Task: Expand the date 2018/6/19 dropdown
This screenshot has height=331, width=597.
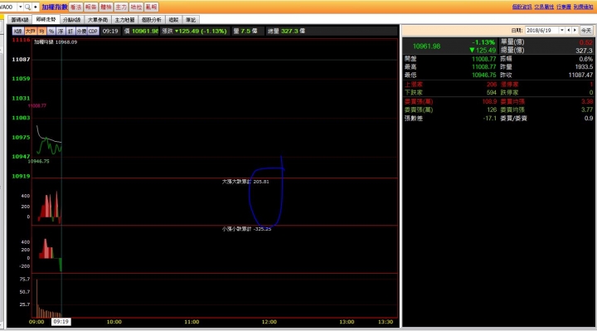Action: pos(561,31)
